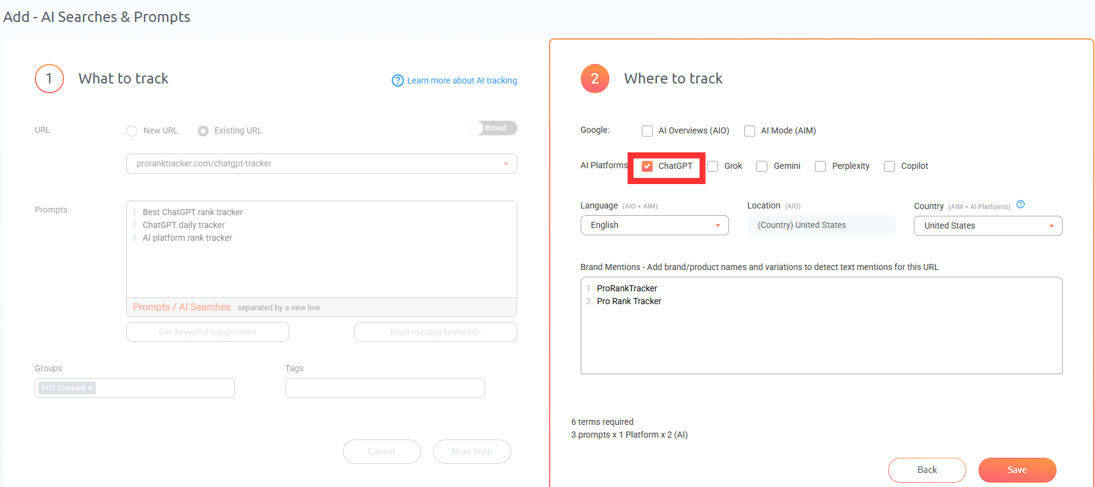Image resolution: width=1095 pixels, height=487 pixels.
Task: Click the 'Pro Rank Tracker' brand mention line
Action: [x=629, y=301]
